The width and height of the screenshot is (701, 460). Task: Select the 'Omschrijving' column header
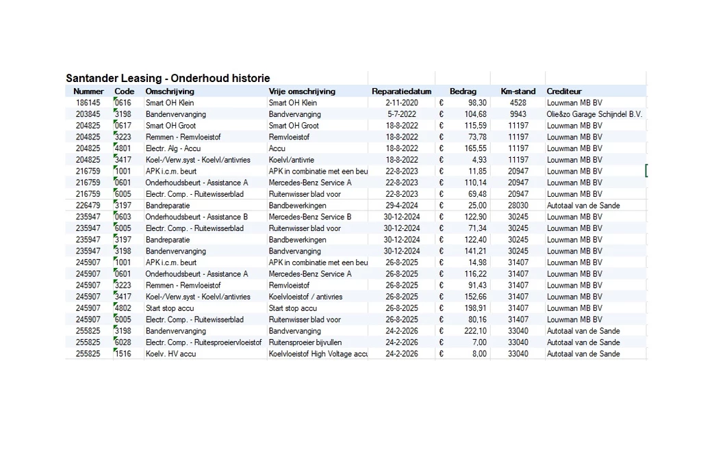tap(170, 91)
